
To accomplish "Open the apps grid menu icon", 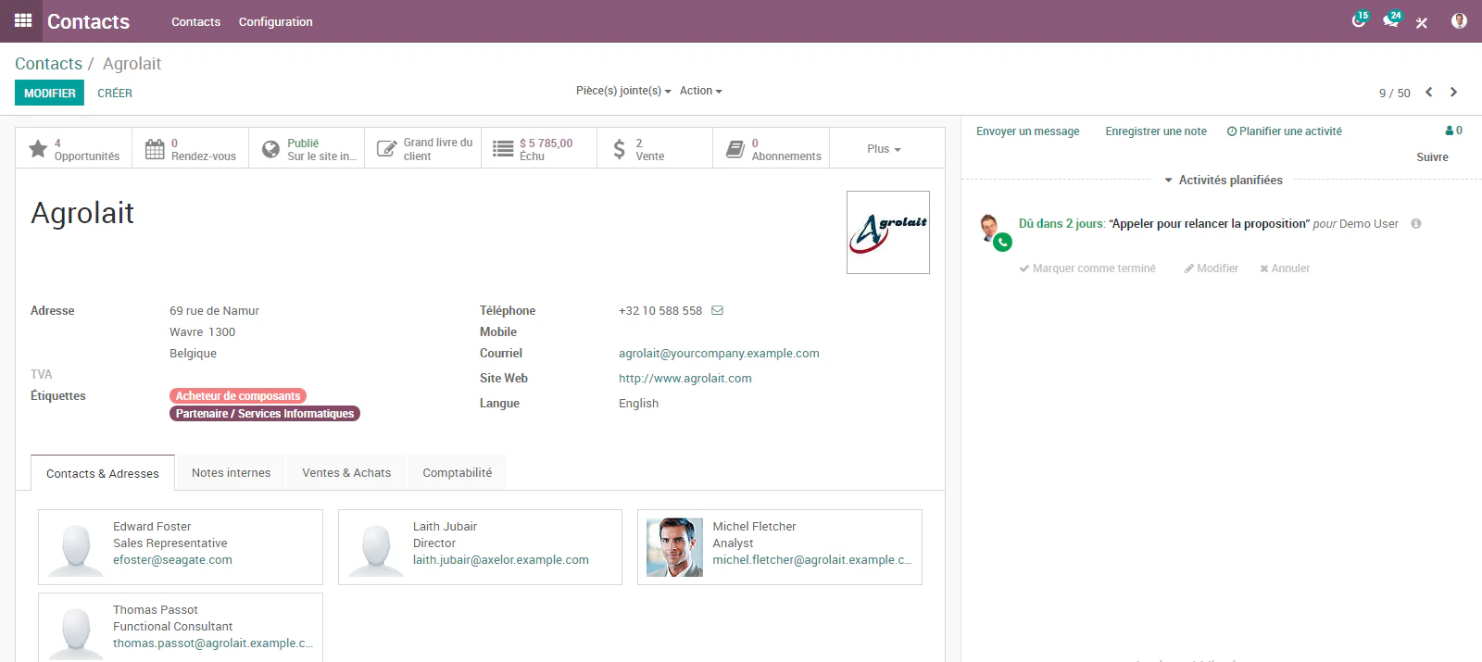I will (x=23, y=20).
